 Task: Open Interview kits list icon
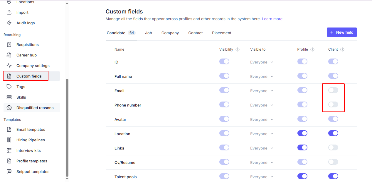click(x=9, y=151)
